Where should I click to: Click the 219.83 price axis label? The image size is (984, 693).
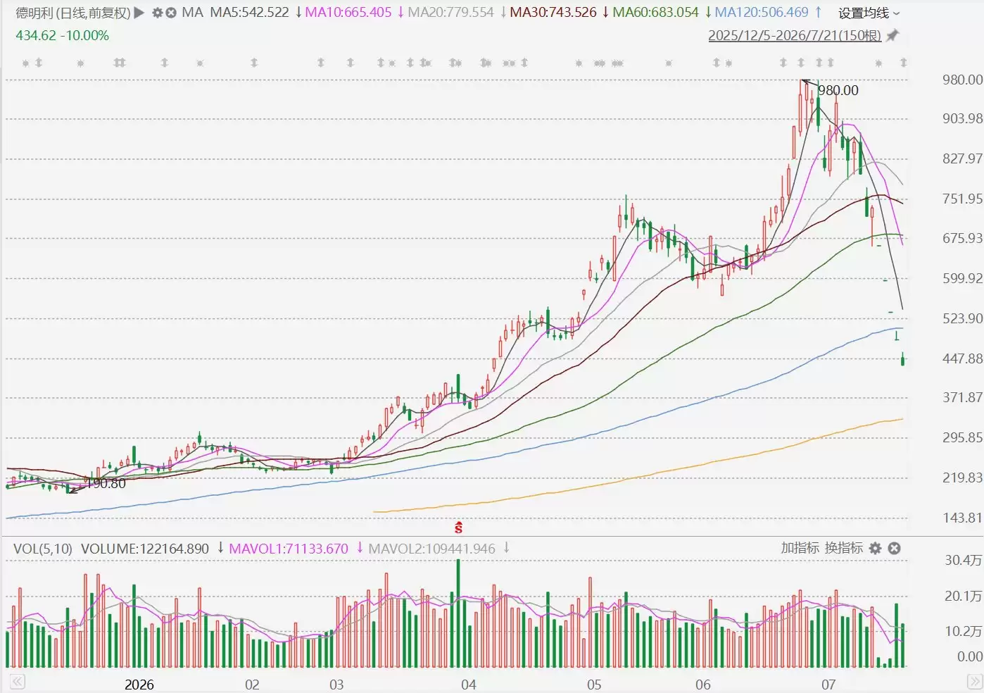(963, 477)
